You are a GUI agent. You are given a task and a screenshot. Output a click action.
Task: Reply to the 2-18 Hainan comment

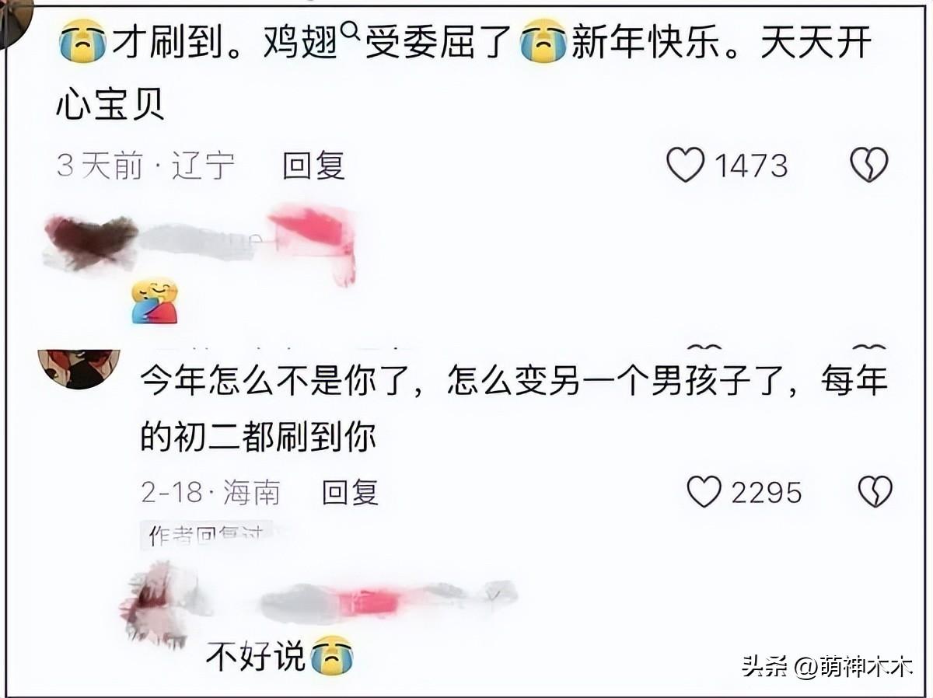click(x=351, y=492)
